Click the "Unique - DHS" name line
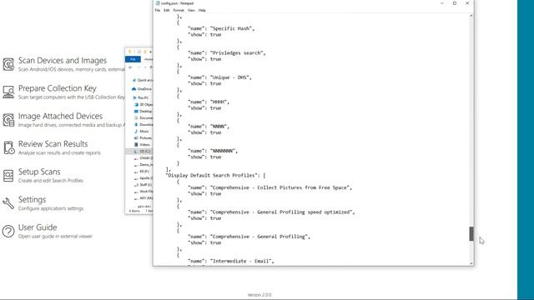The image size is (534, 300). 219,77
